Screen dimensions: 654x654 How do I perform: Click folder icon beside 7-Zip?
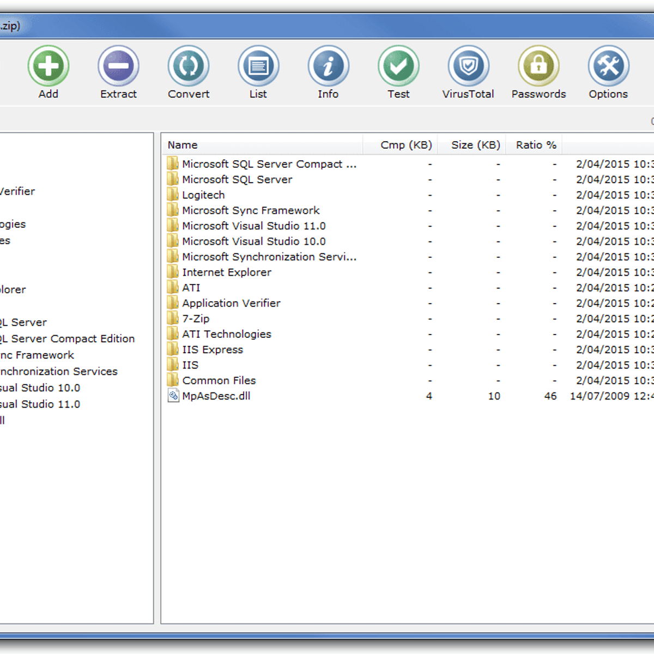click(173, 318)
